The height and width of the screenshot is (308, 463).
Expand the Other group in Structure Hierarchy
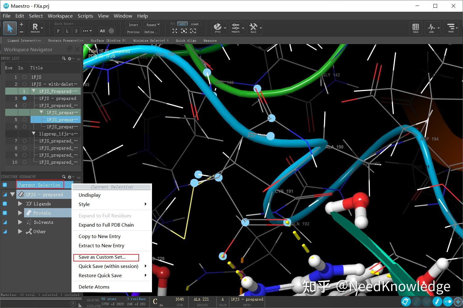pos(20,231)
